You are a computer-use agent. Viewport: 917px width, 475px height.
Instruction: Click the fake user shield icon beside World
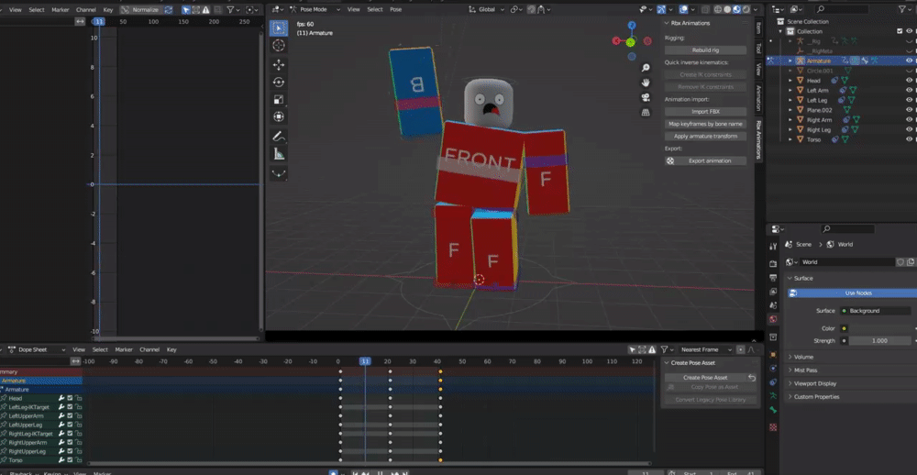(x=901, y=262)
